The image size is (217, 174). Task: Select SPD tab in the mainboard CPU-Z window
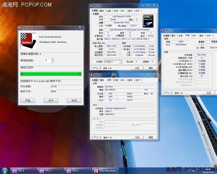[x=123, y=80]
